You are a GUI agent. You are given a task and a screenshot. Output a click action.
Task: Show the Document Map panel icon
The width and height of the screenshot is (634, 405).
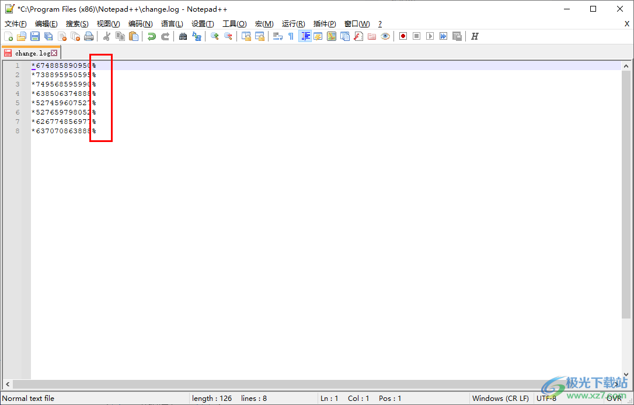click(332, 36)
